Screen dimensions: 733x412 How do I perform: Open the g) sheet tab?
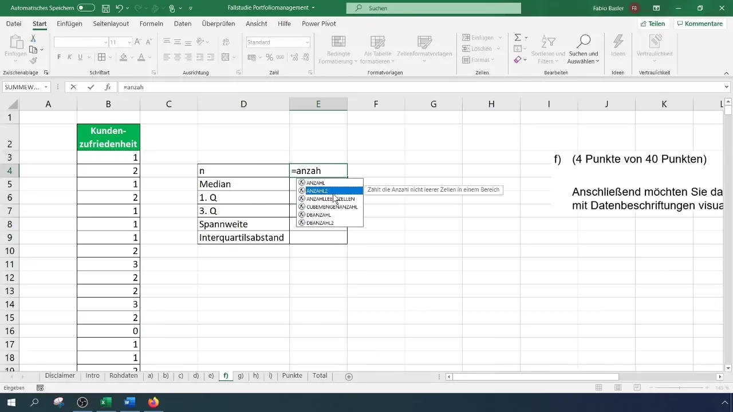click(241, 376)
